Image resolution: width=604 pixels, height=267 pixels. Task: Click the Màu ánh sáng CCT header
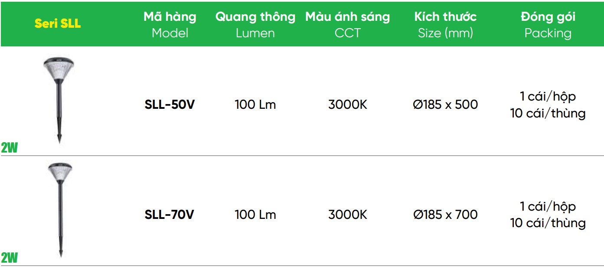[x=347, y=25]
